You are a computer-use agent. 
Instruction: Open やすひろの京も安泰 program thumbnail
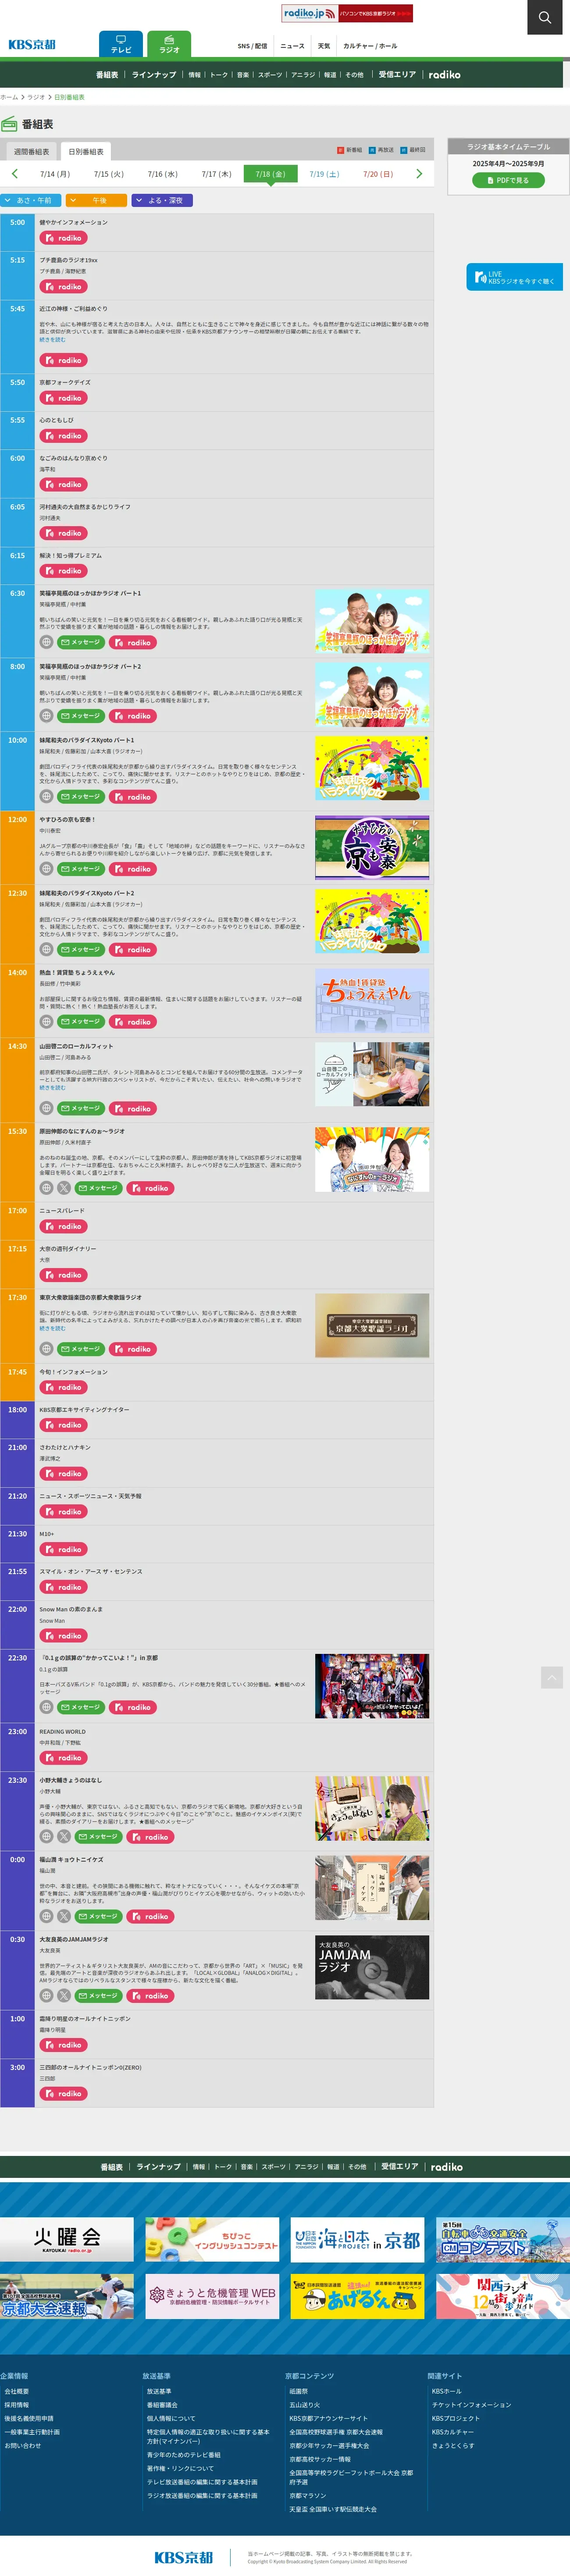[372, 847]
